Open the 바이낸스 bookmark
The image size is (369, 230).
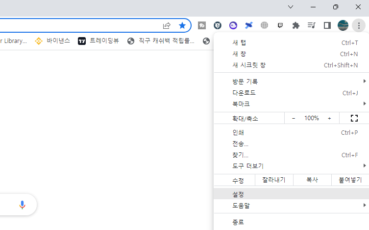click(x=52, y=41)
